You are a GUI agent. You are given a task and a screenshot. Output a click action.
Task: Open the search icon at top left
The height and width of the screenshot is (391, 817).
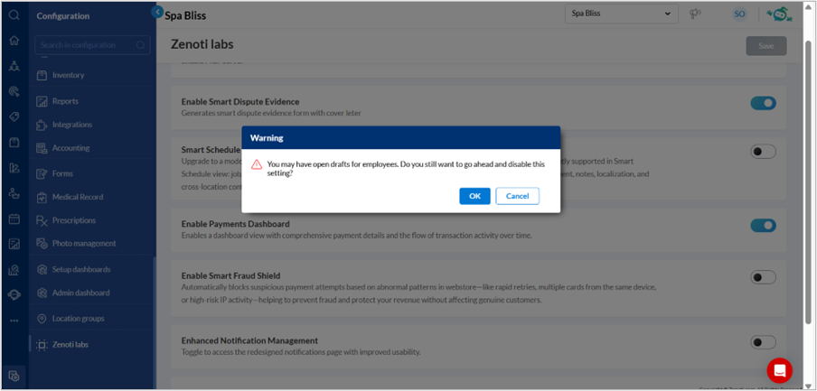(x=14, y=15)
